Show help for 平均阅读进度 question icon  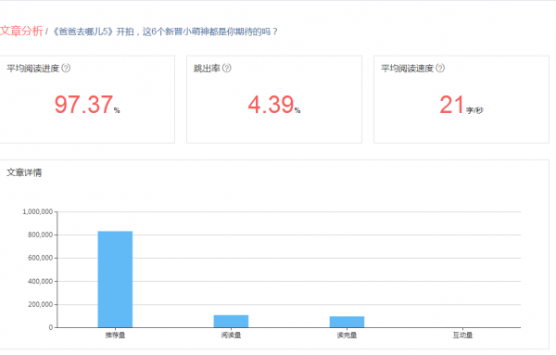(x=66, y=68)
